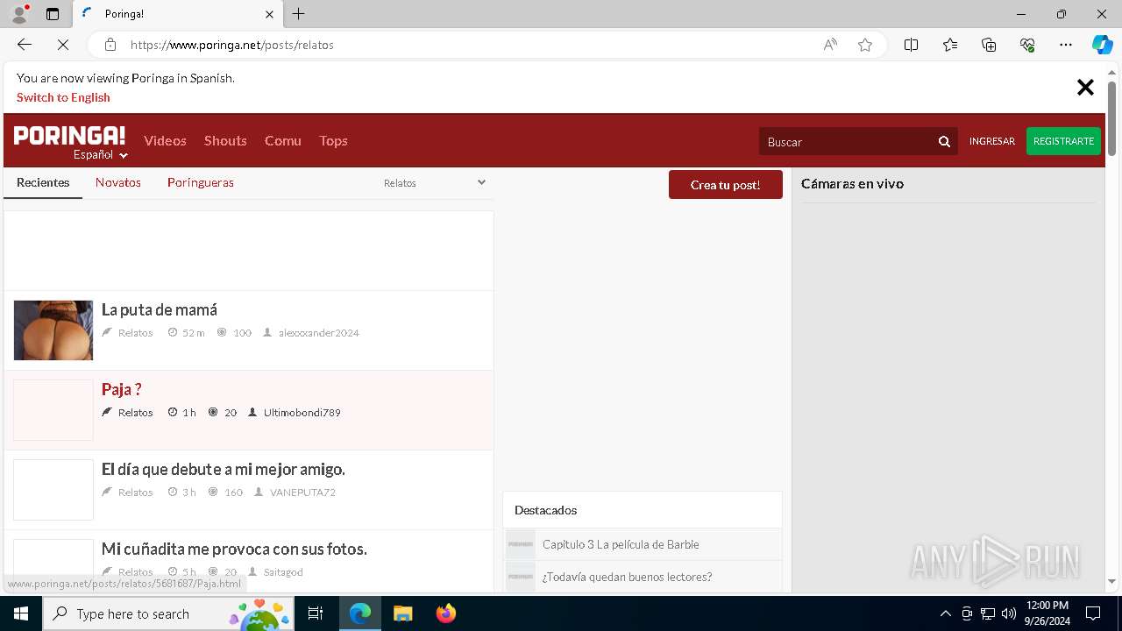1122x631 pixels.
Task: Open Split screen view
Action: (912, 45)
